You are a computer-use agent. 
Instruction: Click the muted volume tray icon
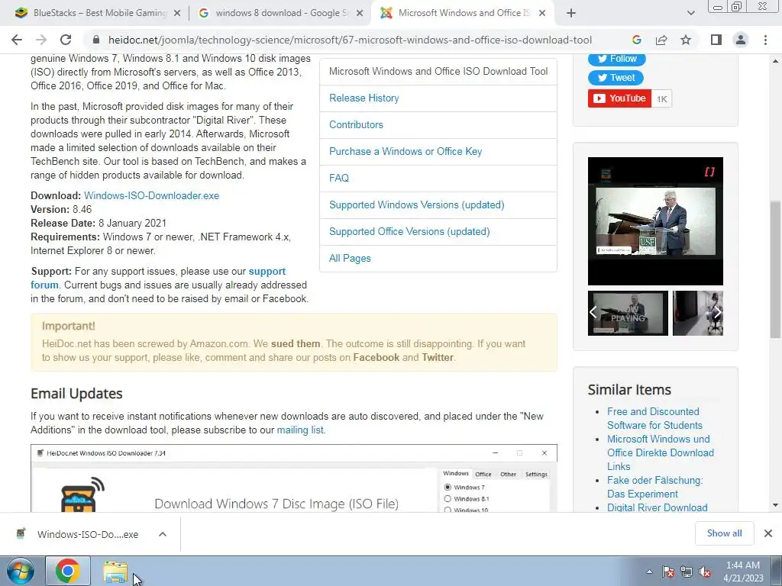pyautogui.click(x=705, y=572)
